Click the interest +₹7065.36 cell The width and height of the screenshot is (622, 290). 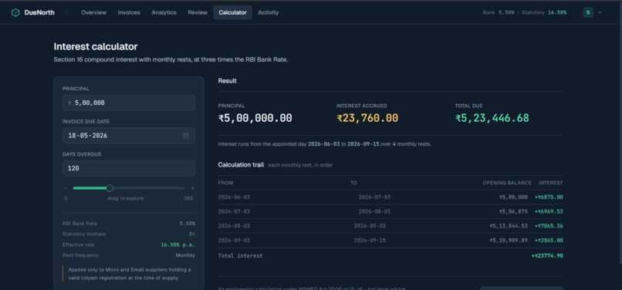549,226
